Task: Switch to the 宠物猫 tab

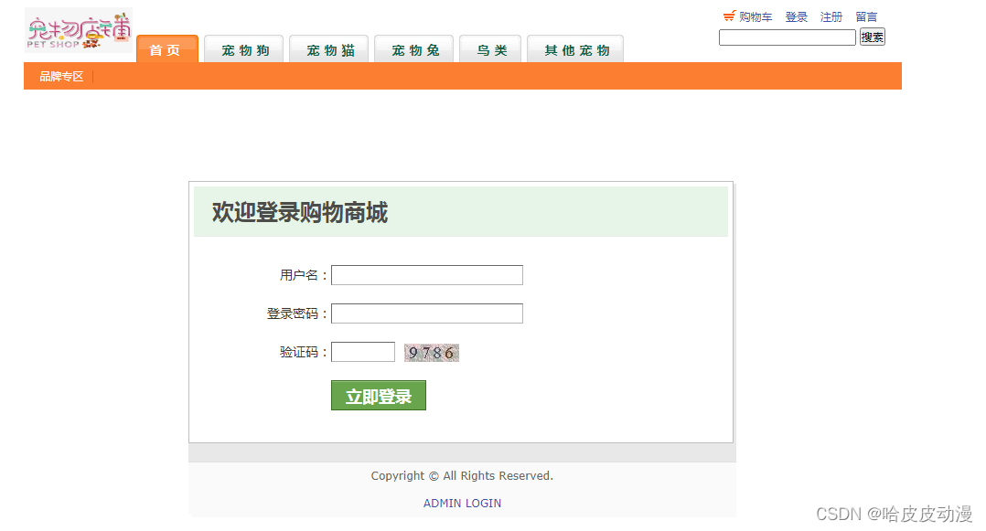Action: pyautogui.click(x=329, y=49)
